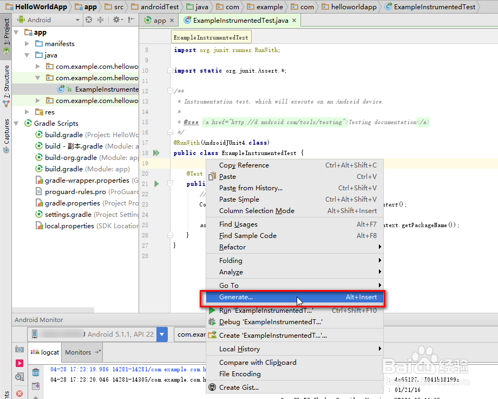Open the Go To submenu
This screenshot has height=399, width=498.
pyautogui.click(x=294, y=285)
